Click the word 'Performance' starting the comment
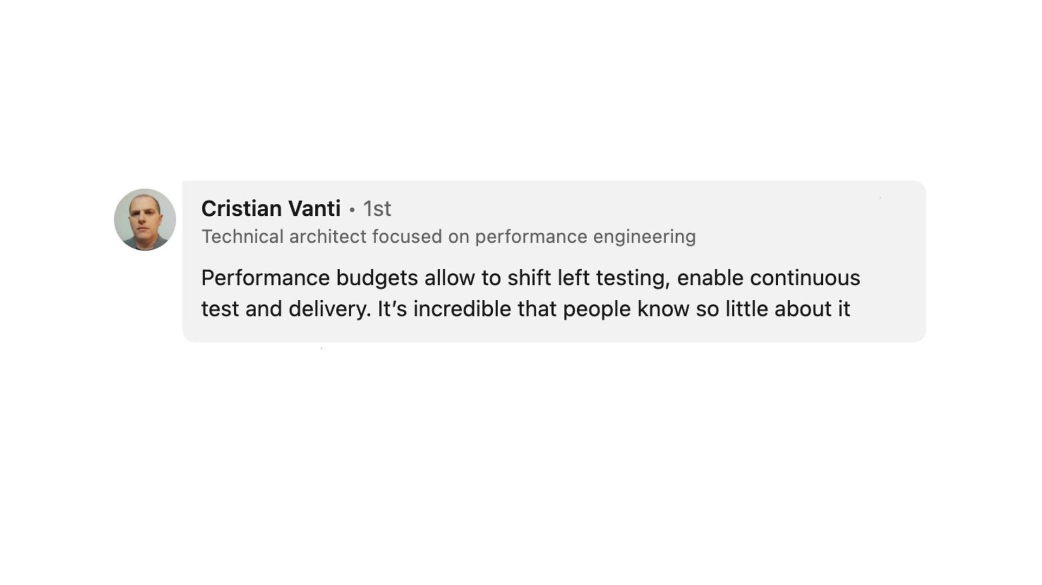Viewport: 1042px width, 585px height. 265,278
